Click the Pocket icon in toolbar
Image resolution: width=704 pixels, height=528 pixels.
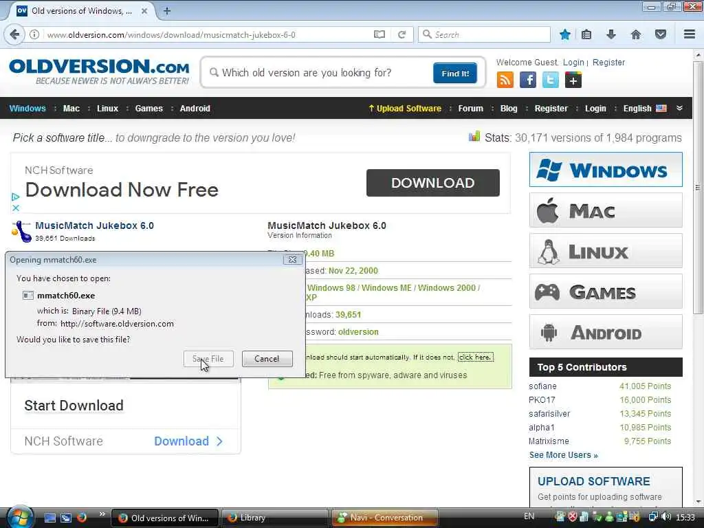(661, 34)
